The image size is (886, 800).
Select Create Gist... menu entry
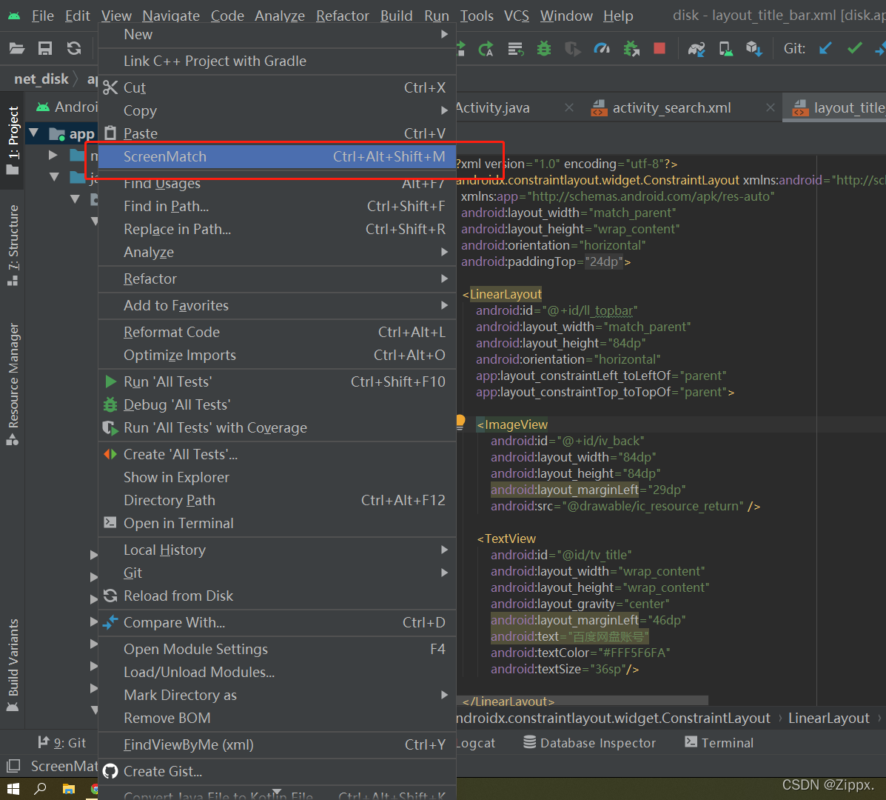click(x=277, y=771)
